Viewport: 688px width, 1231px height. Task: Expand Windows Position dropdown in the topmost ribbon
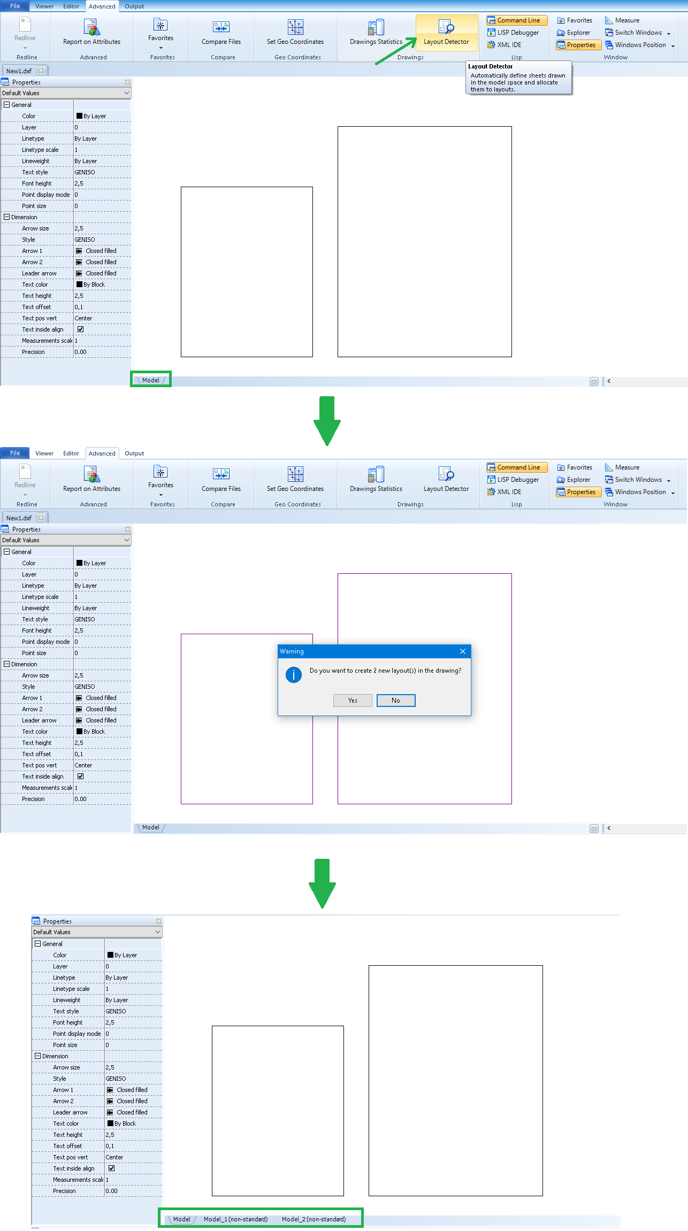[672, 45]
